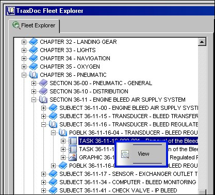The width and height of the screenshot is (215, 195).
Task: Expand CHAPTER 33 - LIGHTS node
Action: click(x=24, y=50)
